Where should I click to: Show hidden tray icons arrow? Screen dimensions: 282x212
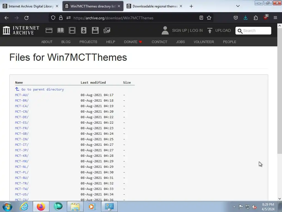234,207
